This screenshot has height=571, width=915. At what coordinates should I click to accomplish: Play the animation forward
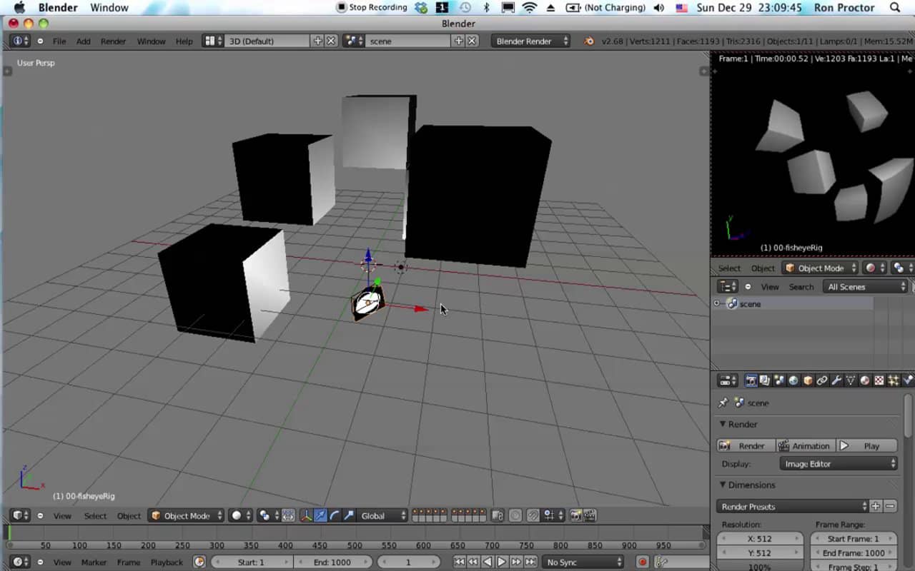(502, 562)
